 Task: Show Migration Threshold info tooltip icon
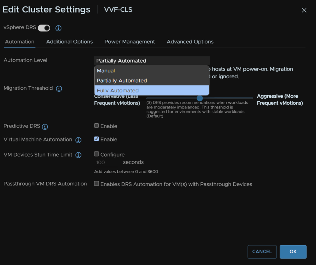(59, 88)
